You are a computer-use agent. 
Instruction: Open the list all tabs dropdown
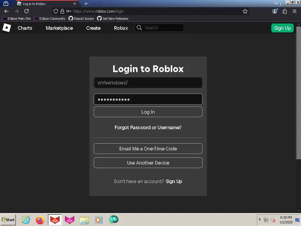coord(276,4)
